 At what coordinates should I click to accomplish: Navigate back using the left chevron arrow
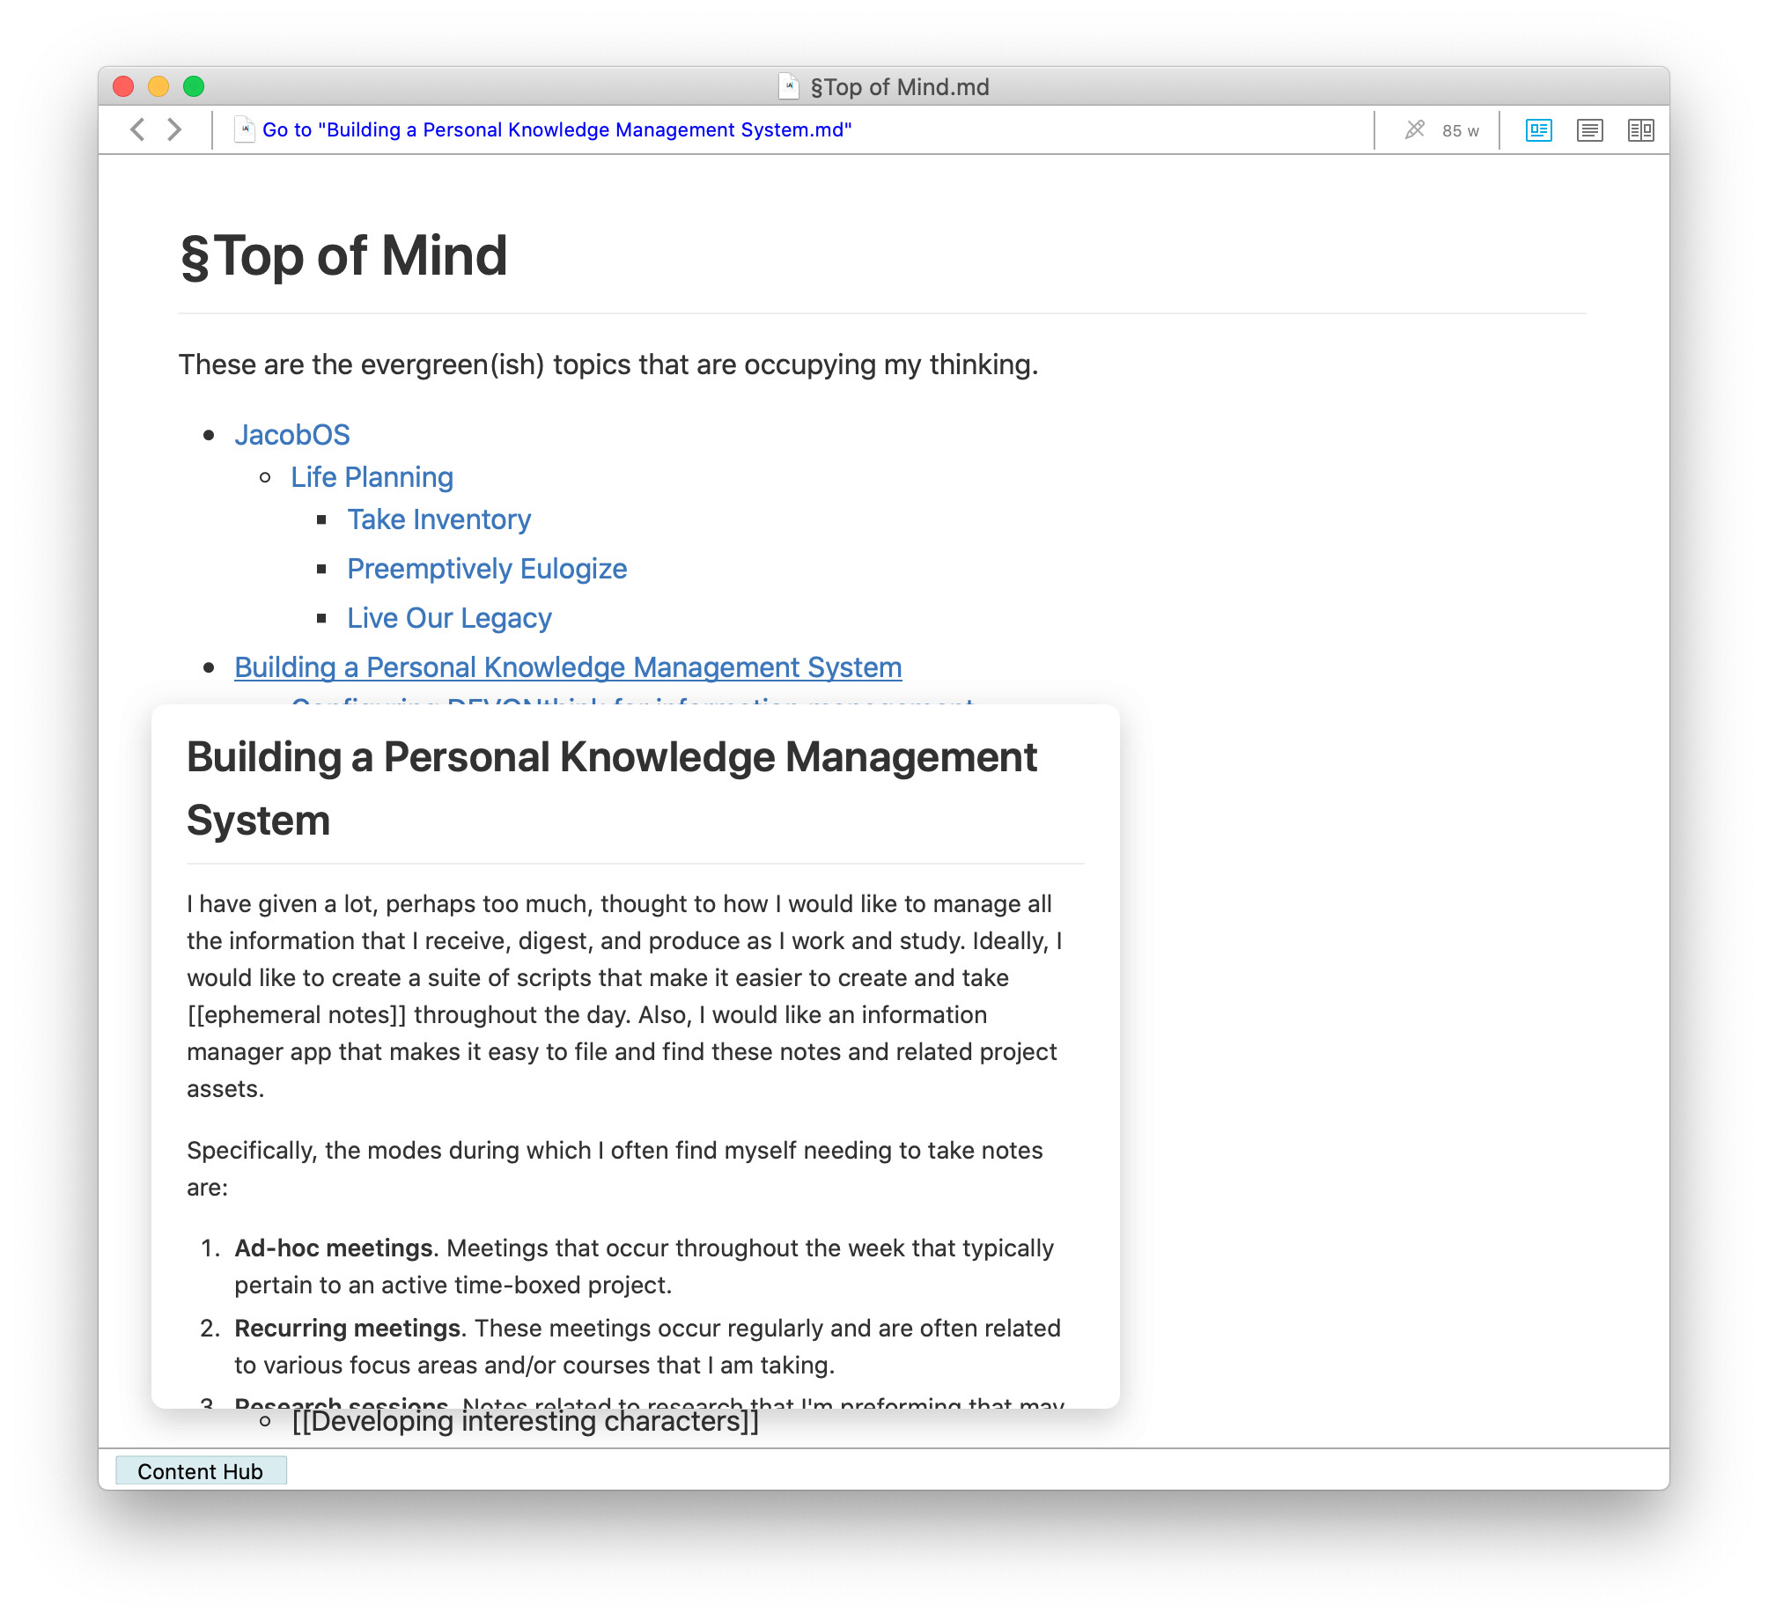click(139, 129)
